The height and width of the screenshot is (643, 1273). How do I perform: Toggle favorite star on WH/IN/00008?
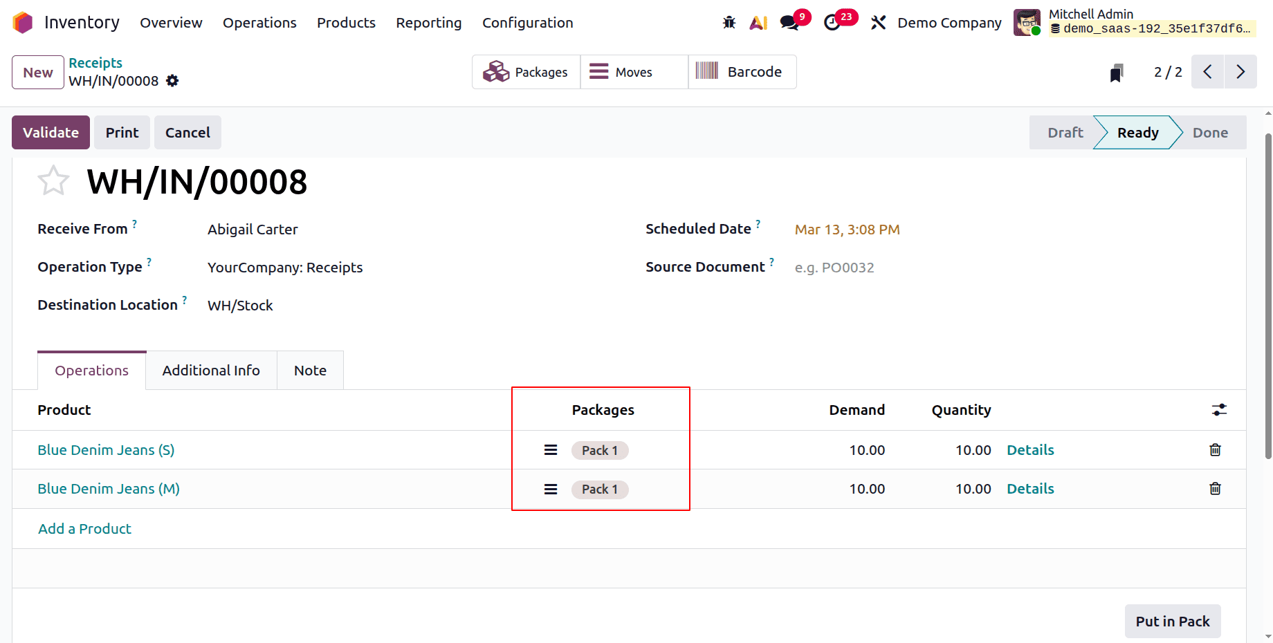click(x=53, y=180)
